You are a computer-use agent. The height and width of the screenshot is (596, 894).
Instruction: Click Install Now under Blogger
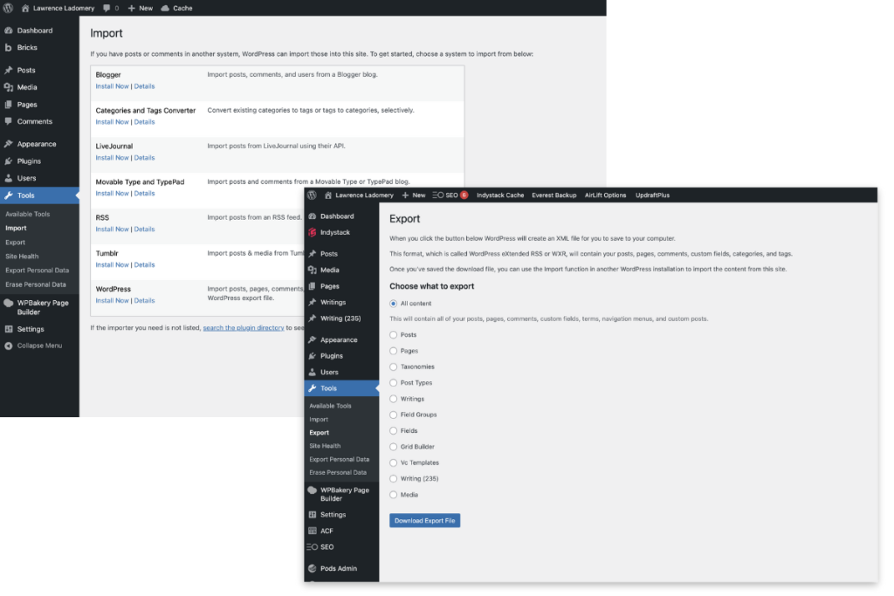coord(113,86)
